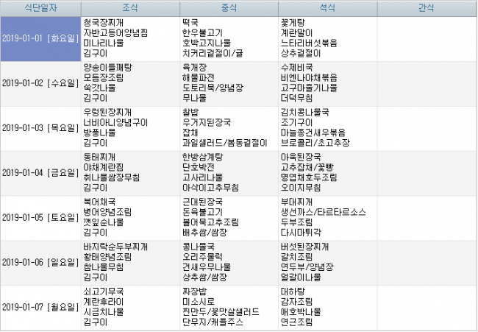Choose the 2019-01-04 [금요일] date row
The width and height of the screenshot is (478, 332).
[x=40, y=173]
